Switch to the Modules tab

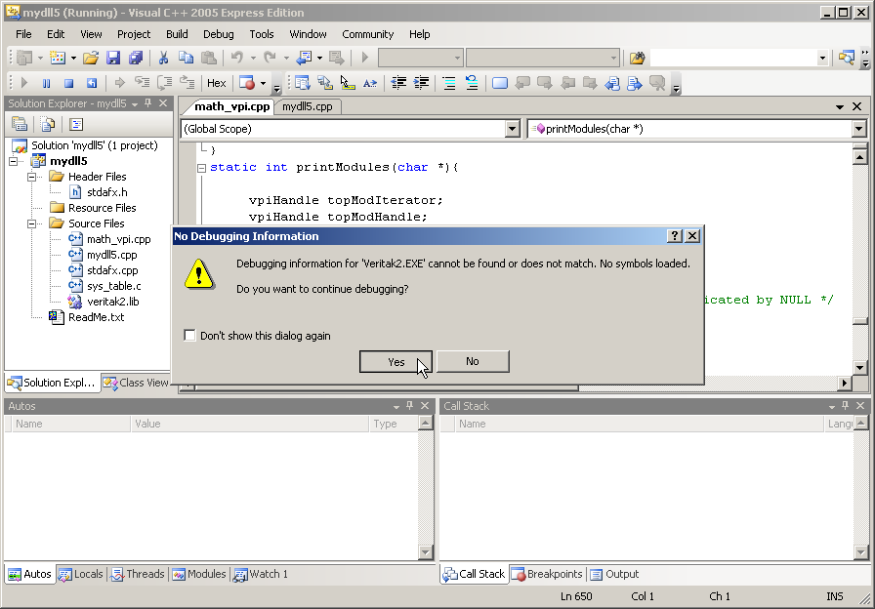click(198, 574)
